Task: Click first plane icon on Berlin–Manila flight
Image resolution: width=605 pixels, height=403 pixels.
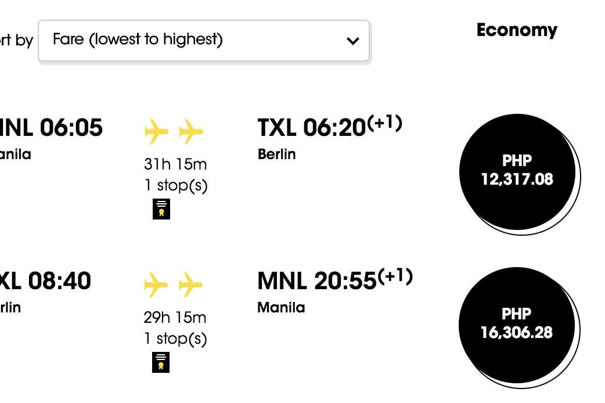Action: point(156,285)
